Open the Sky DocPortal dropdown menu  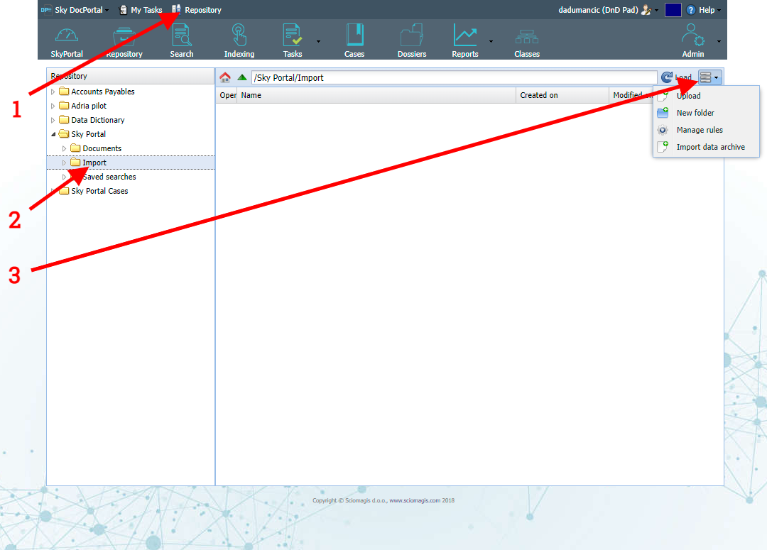click(107, 10)
